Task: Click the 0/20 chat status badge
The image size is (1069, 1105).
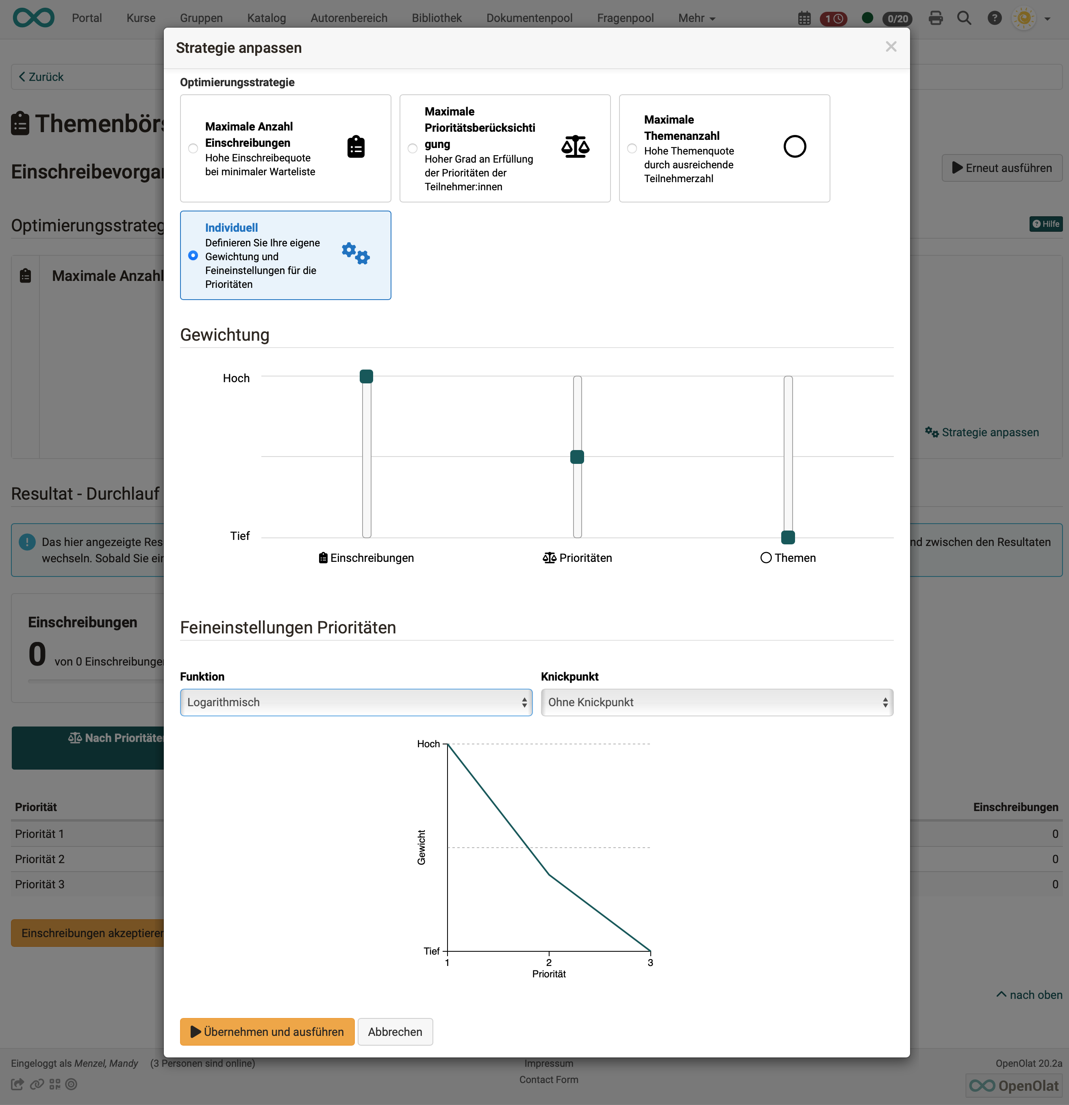Action: [x=897, y=19]
